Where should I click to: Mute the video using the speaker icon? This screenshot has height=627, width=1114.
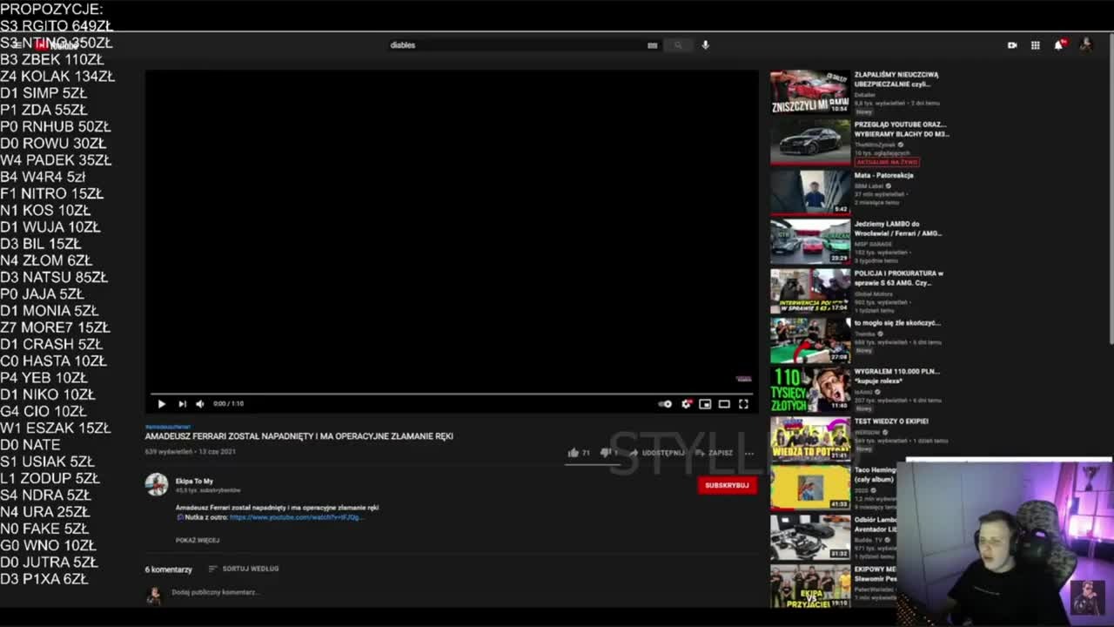[x=200, y=403]
